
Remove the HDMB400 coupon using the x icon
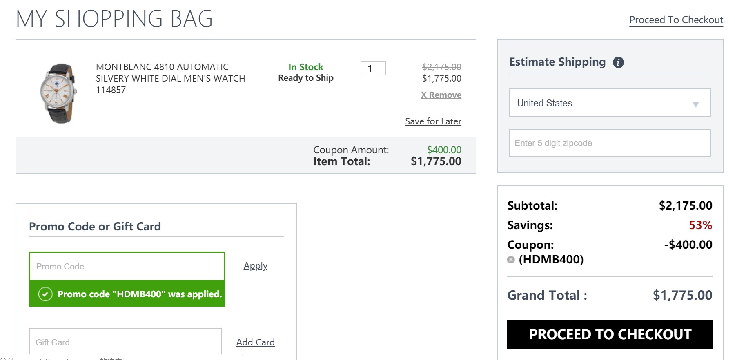[511, 260]
